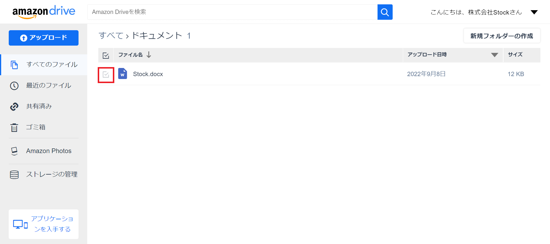This screenshot has width=550, height=244.
Task: Create a folder with 新規フォルダーの作成
Action: 501,35
